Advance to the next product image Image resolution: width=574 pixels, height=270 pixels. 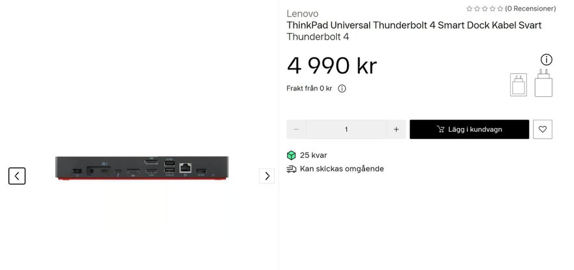[x=267, y=176]
